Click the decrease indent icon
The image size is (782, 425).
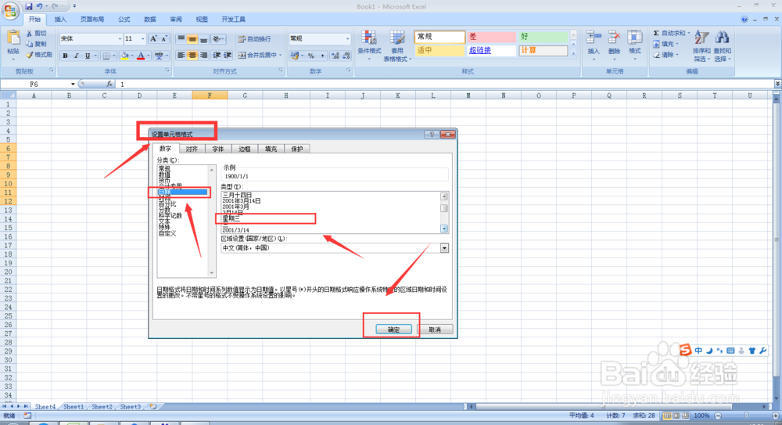coord(217,56)
